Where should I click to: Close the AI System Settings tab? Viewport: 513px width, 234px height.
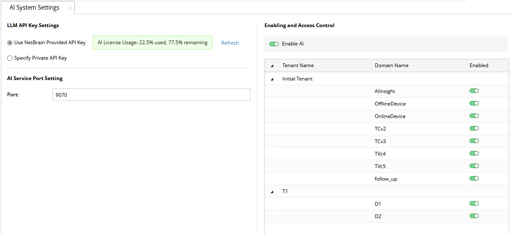tap(70, 8)
